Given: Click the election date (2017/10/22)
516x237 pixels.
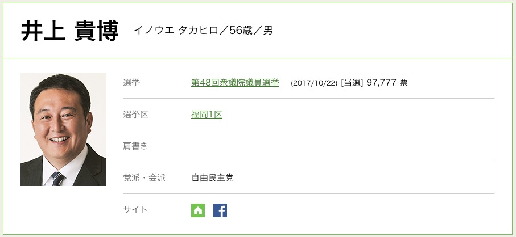Looking at the screenshot, I should 313,83.
